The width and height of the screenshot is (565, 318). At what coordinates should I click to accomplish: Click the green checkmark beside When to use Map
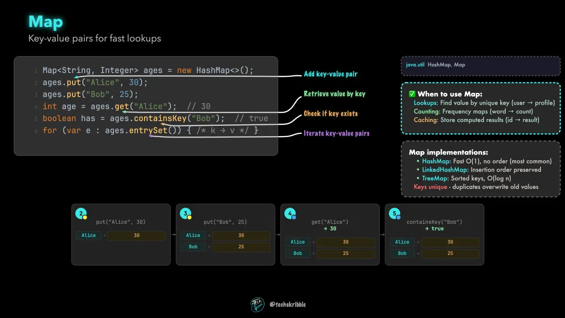tap(411, 94)
